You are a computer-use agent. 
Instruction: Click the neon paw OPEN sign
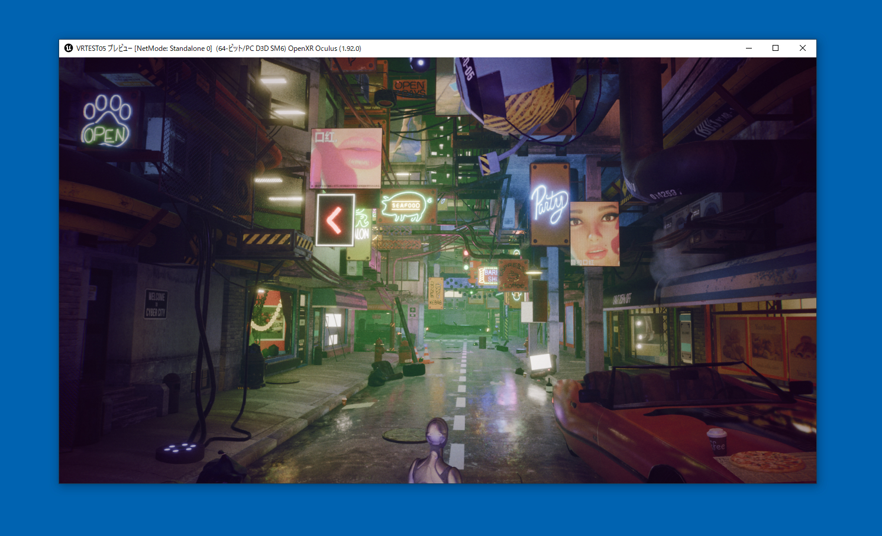(106, 121)
